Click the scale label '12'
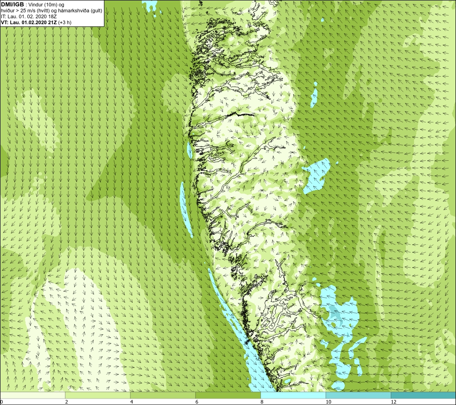The image size is (456, 405). tap(394, 402)
